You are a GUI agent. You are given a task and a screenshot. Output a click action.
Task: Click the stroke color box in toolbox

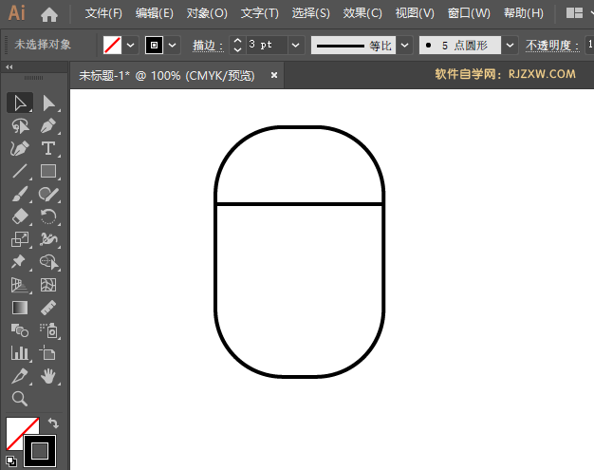click(x=40, y=450)
